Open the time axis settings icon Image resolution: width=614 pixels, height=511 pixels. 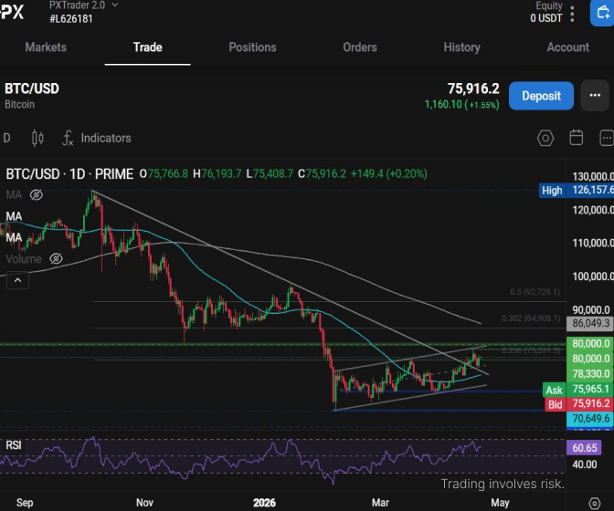pyautogui.click(x=594, y=503)
